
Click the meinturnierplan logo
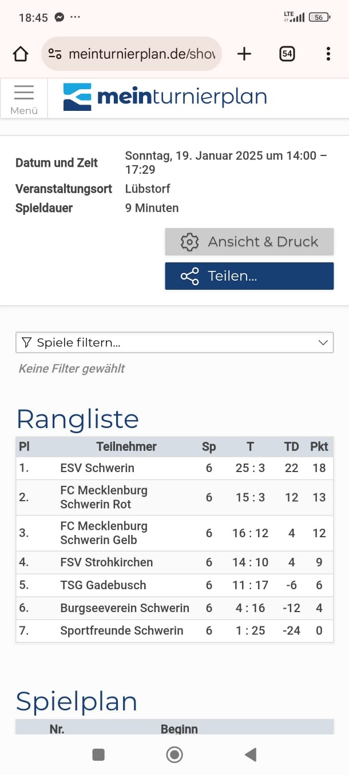tap(165, 97)
